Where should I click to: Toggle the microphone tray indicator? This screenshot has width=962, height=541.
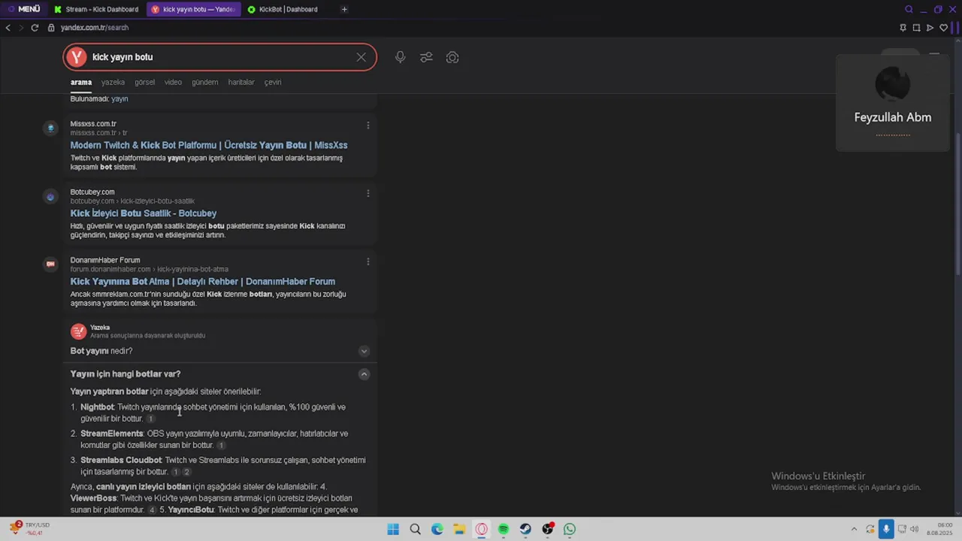point(886,529)
